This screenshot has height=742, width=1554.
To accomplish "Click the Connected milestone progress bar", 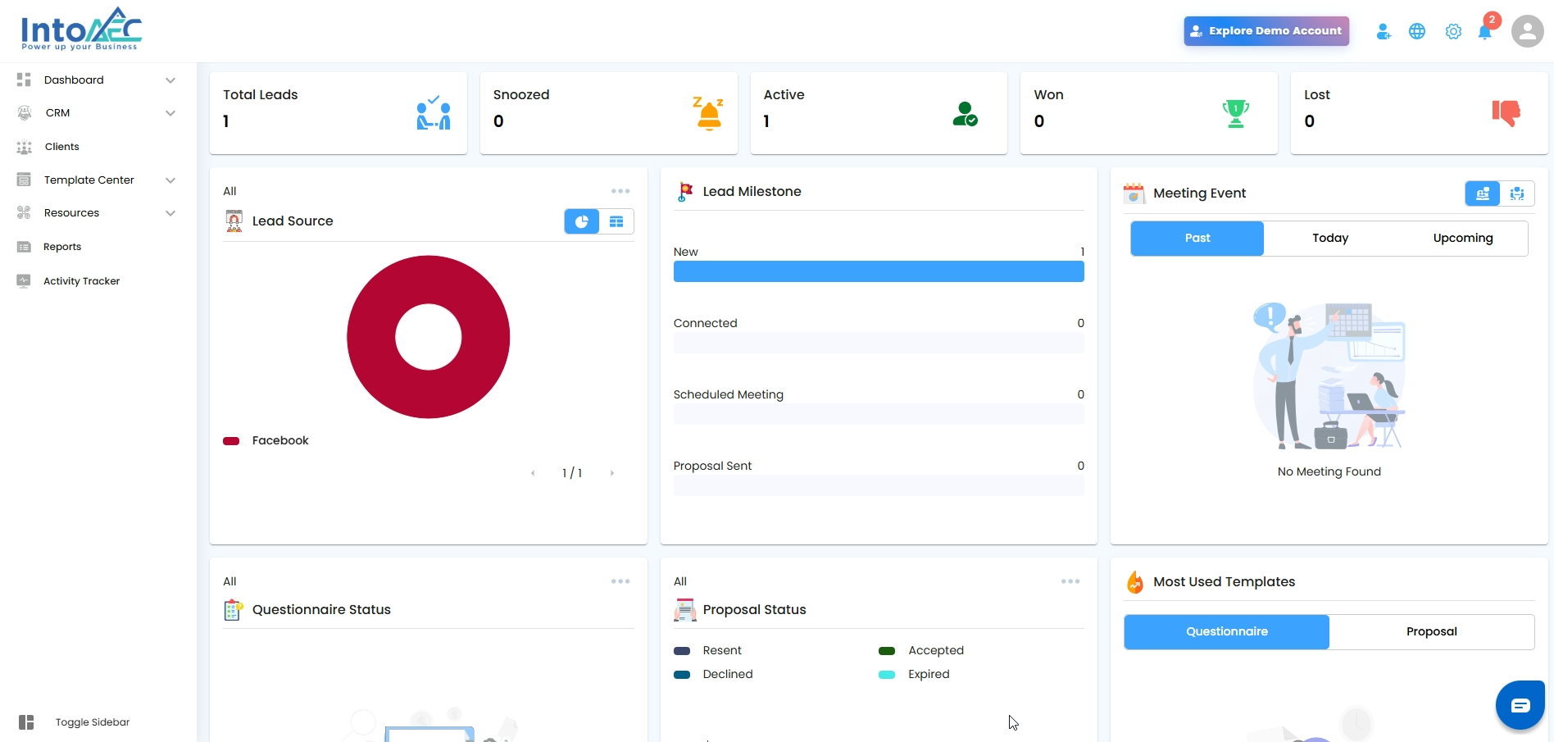I will pyautogui.click(x=879, y=343).
